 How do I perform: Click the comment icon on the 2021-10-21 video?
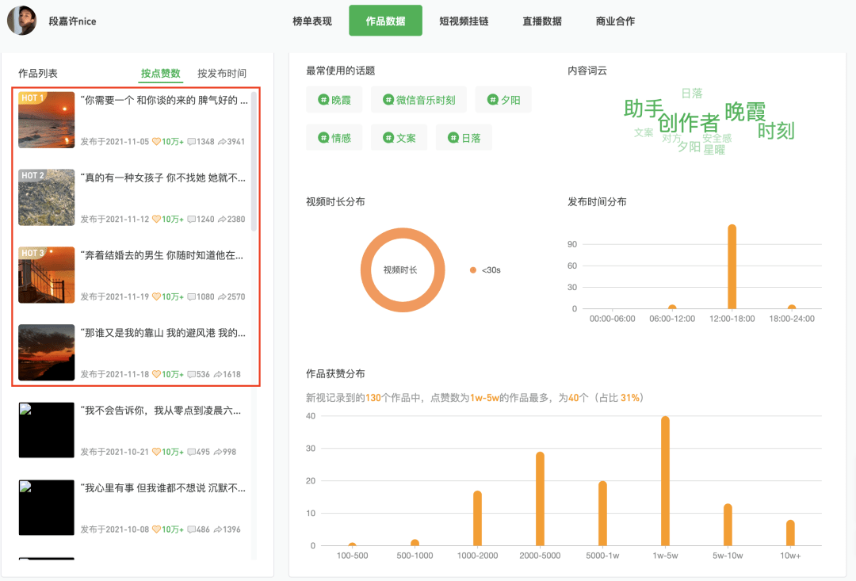(x=191, y=452)
